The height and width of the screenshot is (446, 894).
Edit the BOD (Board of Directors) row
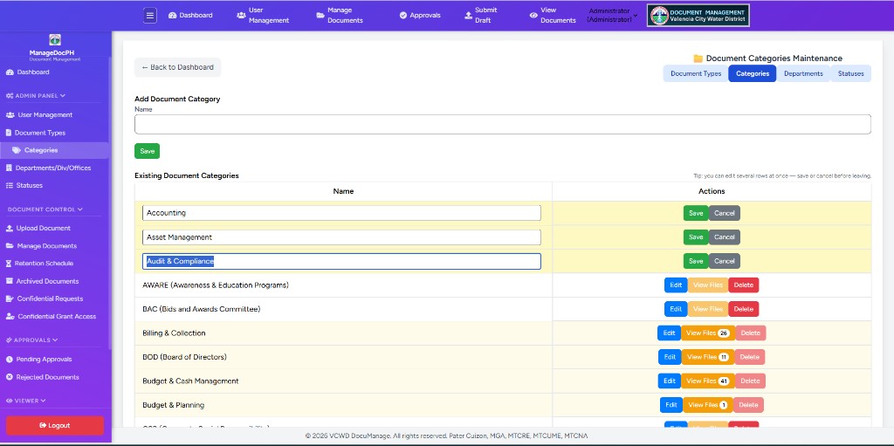670,357
